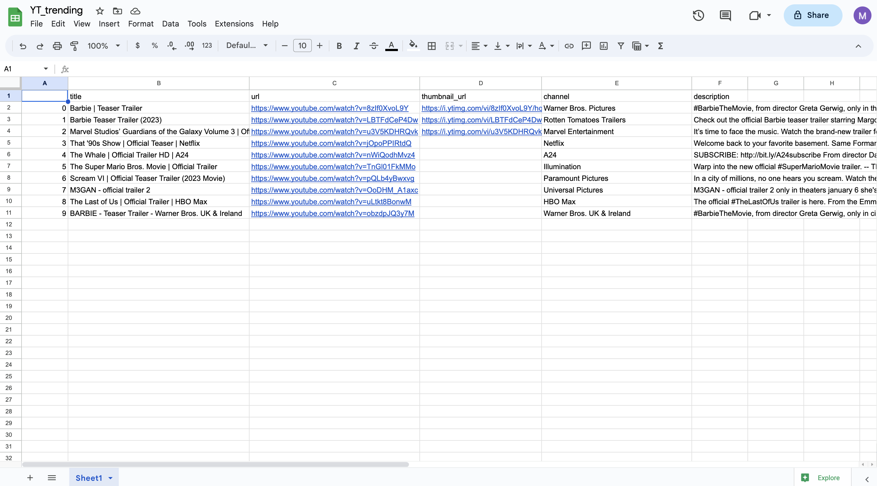Star the YT_trending document
Image resolution: width=877 pixels, height=486 pixels.
pyautogui.click(x=100, y=11)
